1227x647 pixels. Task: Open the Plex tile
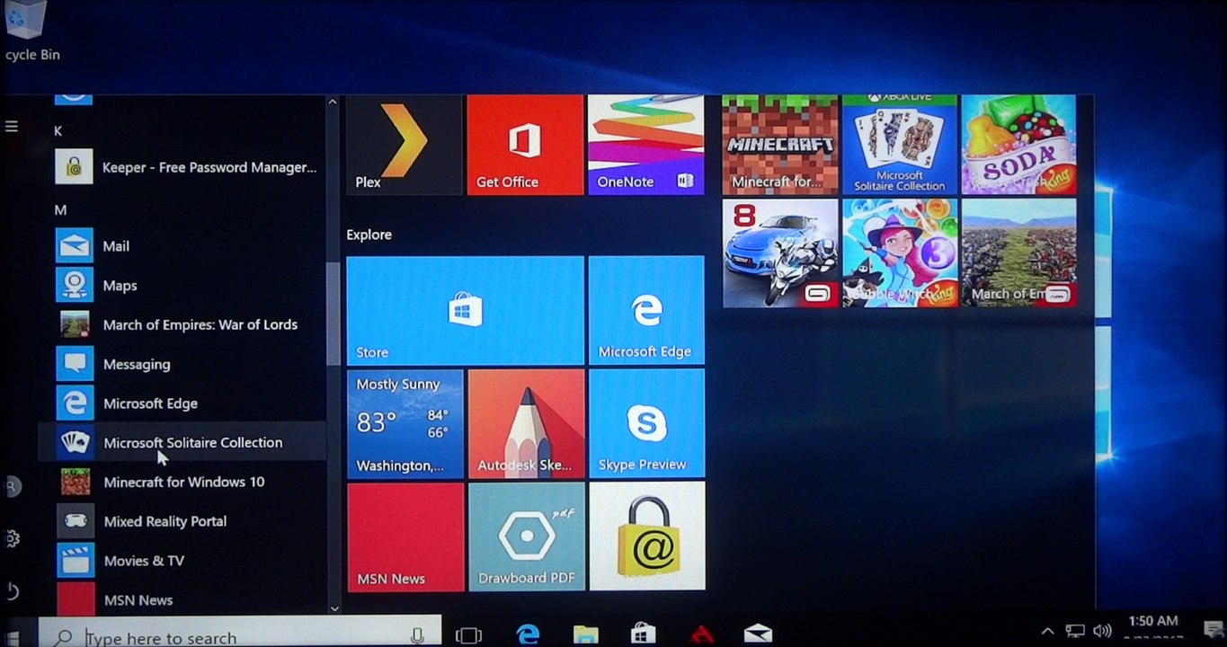pyautogui.click(x=405, y=145)
